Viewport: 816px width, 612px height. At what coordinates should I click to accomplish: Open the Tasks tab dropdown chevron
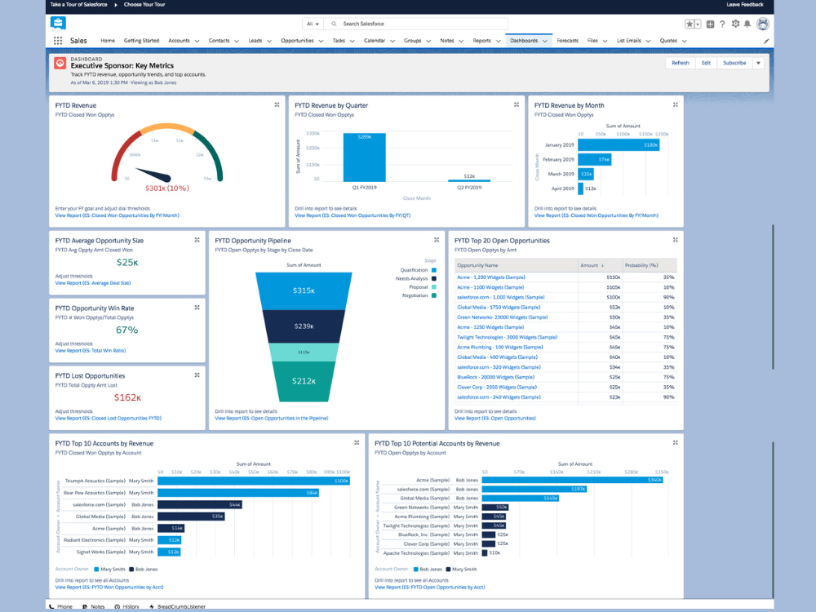pyautogui.click(x=353, y=41)
